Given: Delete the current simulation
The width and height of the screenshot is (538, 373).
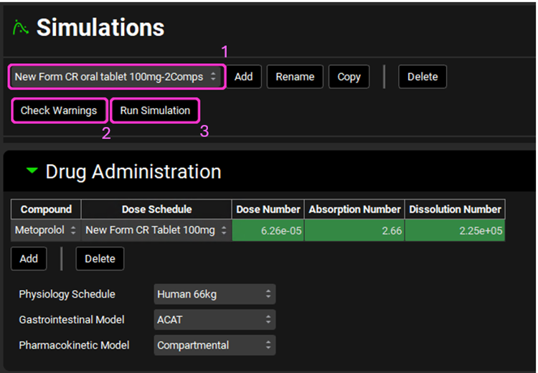Looking at the screenshot, I should [x=422, y=77].
